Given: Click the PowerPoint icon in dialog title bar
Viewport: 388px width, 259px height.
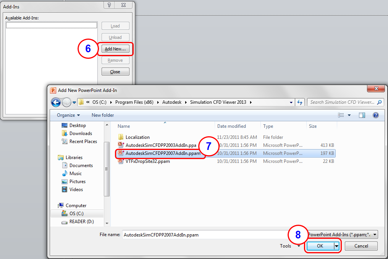Looking at the screenshot, I should [x=53, y=90].
